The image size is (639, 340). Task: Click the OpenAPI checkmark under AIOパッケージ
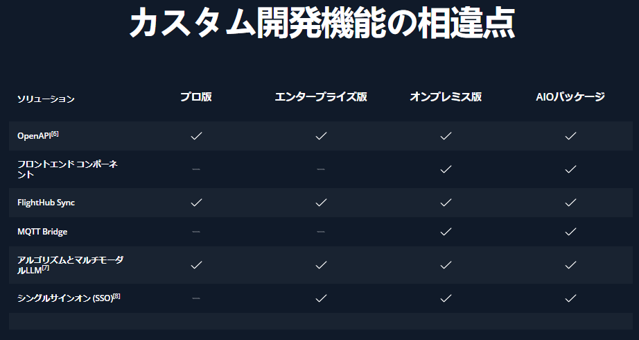click(x=570, y=136)
